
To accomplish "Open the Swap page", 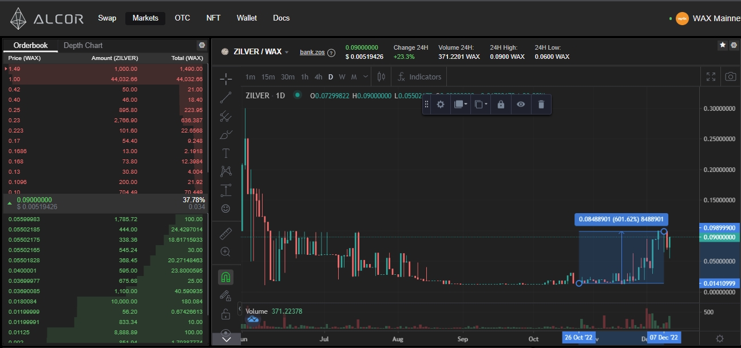I will pyautogui.click(x=107, y=18).
